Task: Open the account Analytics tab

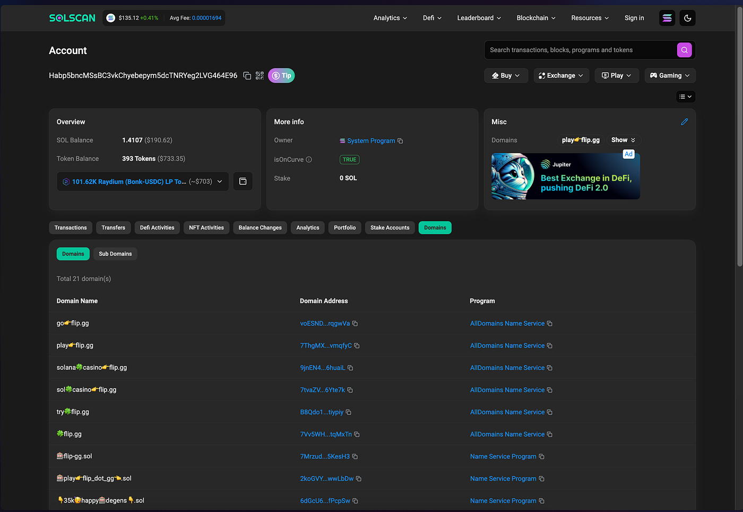Action: pyautogui.click(x=308, y=228)
